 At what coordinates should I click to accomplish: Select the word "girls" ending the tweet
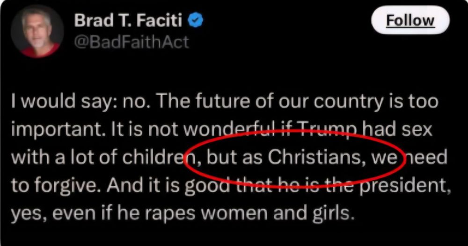point(333,213)
